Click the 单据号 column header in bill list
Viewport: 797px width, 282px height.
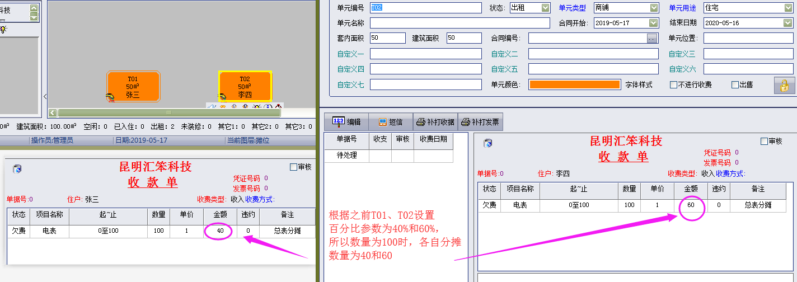[x=346, y=140]
